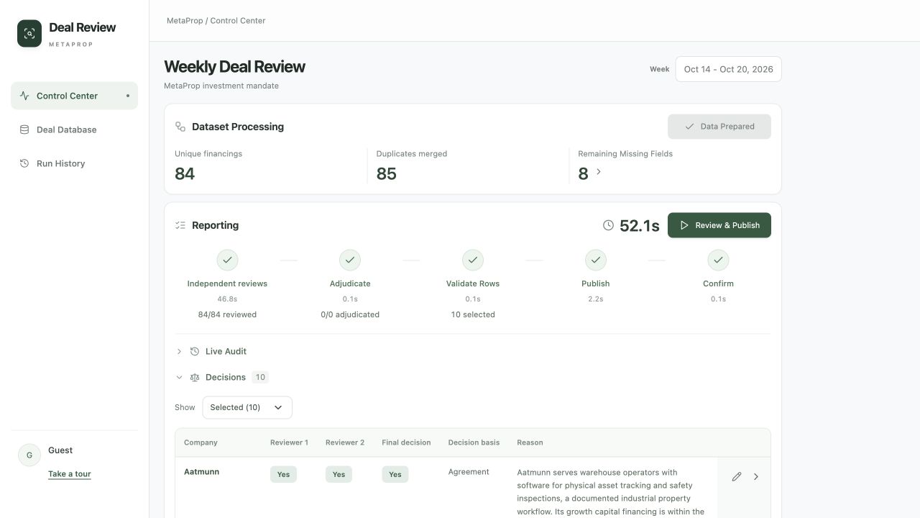Click the Validate Rows step checkmark
Viewport: 920px width, 518px height.
[473, 260]
